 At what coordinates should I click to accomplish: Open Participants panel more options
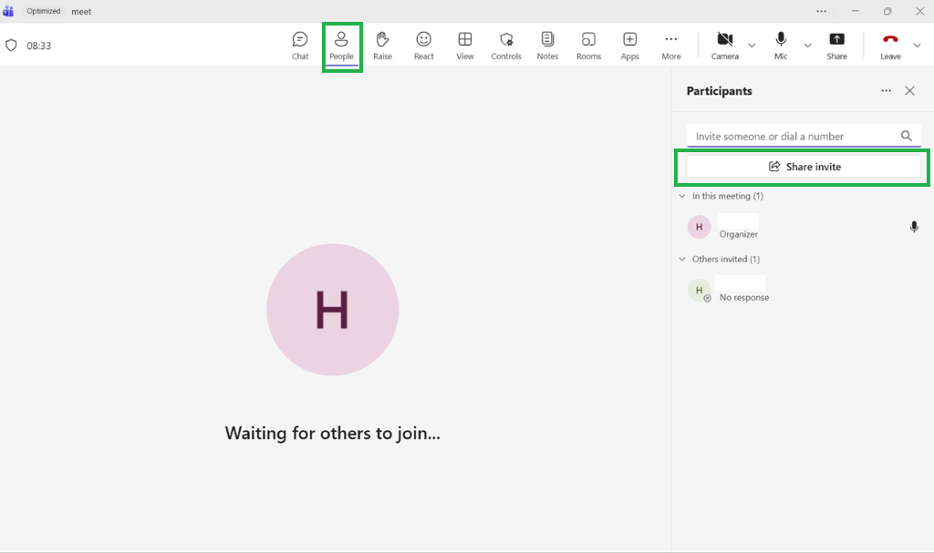[887, 91]
